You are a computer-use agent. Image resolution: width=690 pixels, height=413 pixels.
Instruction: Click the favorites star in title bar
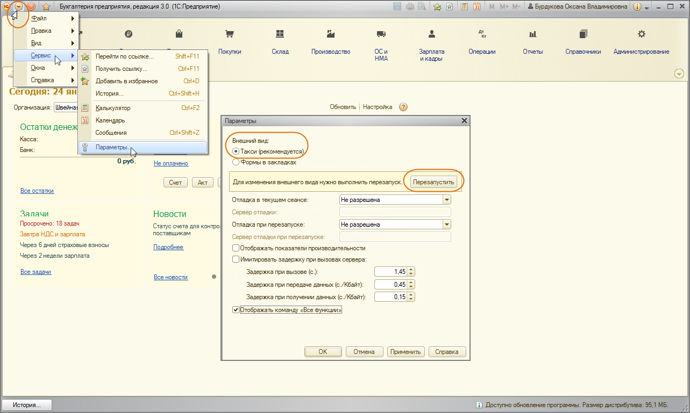(x=46, y=7)
